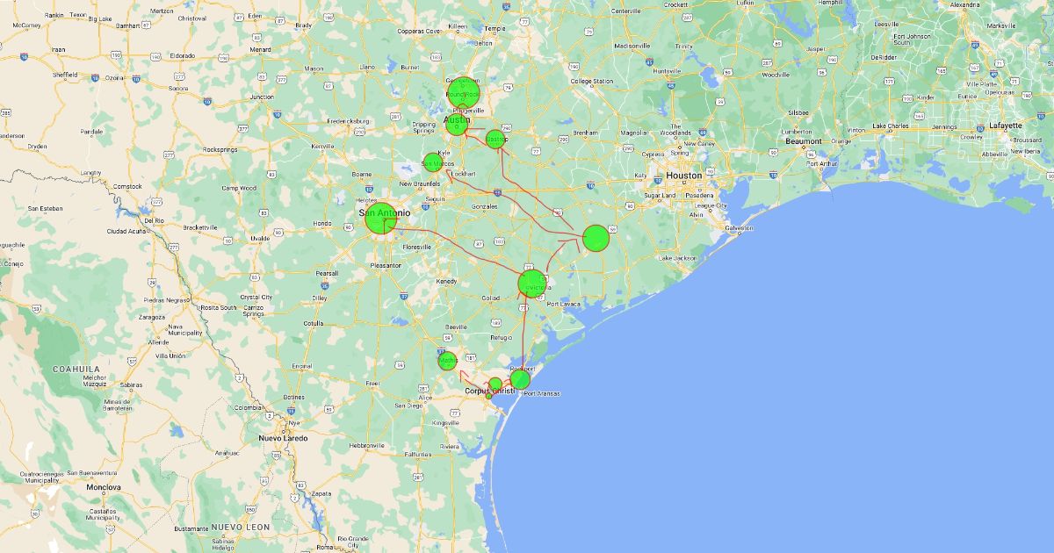Click the Nuevo Laredo label
This screenshot has height=553, width=1054.
283,437
